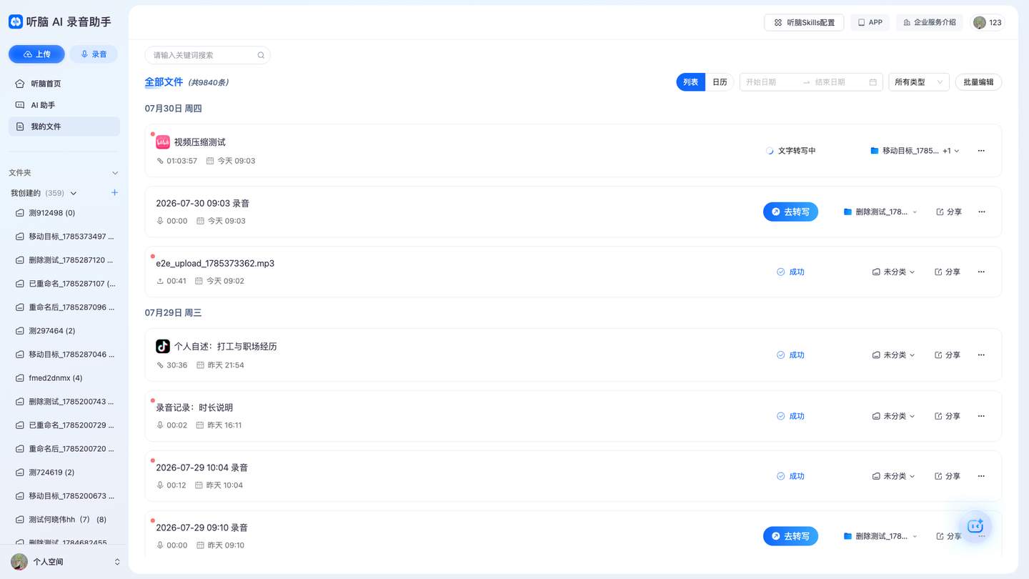1029x579 pixels.
Task: Open 未分类 dropdown for e2e_upload_1785373362.mp3
Action: [x=893, y=272]
